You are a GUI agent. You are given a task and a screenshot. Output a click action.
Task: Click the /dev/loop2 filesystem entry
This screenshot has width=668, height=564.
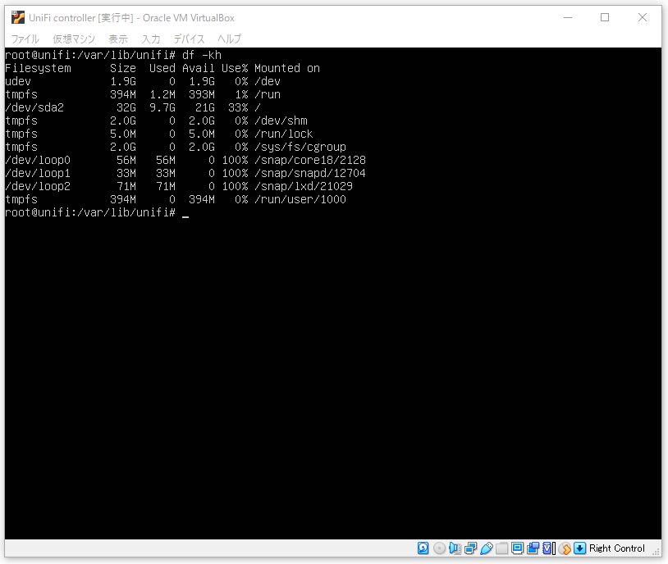(x=38, y=186)
